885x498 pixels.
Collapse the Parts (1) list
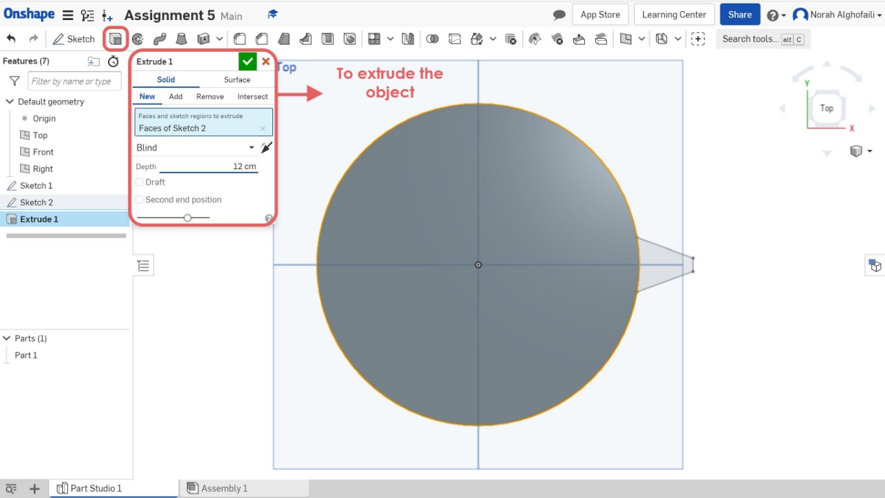(7, 338)
